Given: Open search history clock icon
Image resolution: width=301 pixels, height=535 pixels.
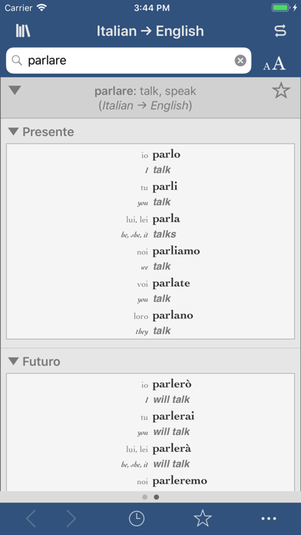Looking at the screenshot, I should 137,519.
